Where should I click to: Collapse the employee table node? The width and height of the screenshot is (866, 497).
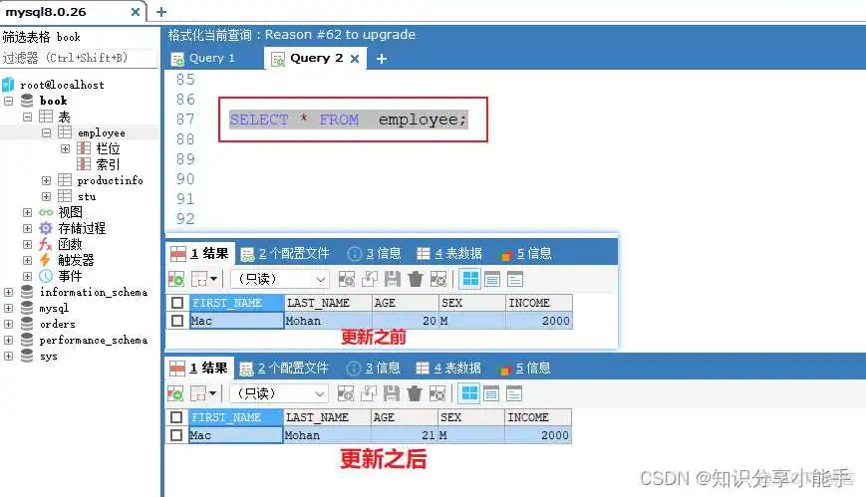coord(47,132)
